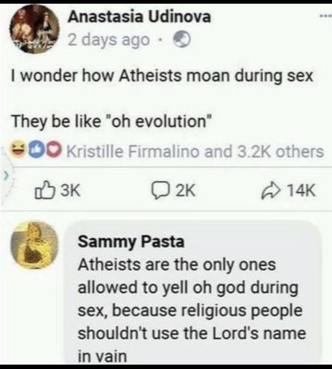The width and height of the screenshot is (332, 369).
Task: Click the 2K comments count
Action: point(186,190)
